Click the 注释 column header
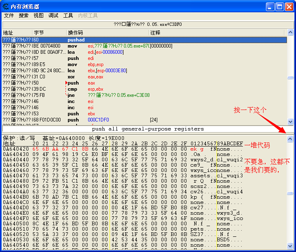296x252 pixels. [155, 32]
